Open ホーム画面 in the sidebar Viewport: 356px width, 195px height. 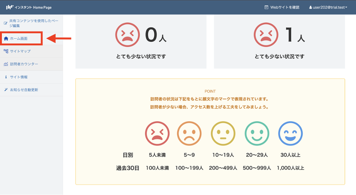click(19, 39)
